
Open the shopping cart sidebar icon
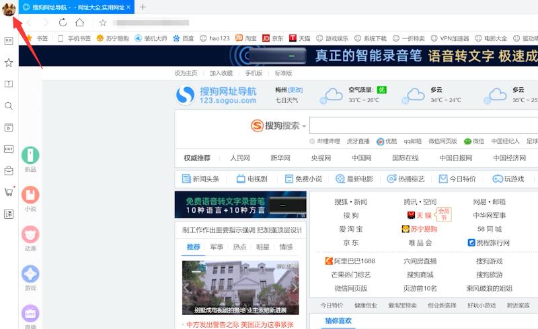click(9, 192)
